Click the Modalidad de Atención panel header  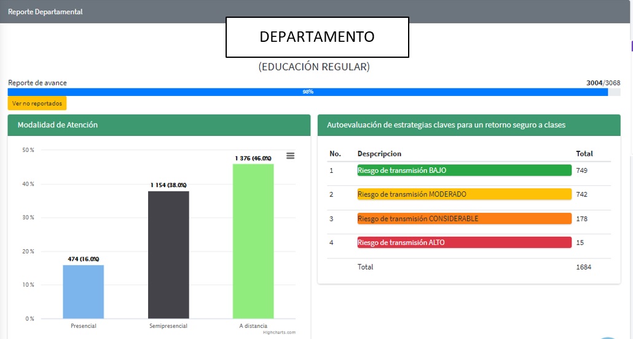tap(159, 125)
